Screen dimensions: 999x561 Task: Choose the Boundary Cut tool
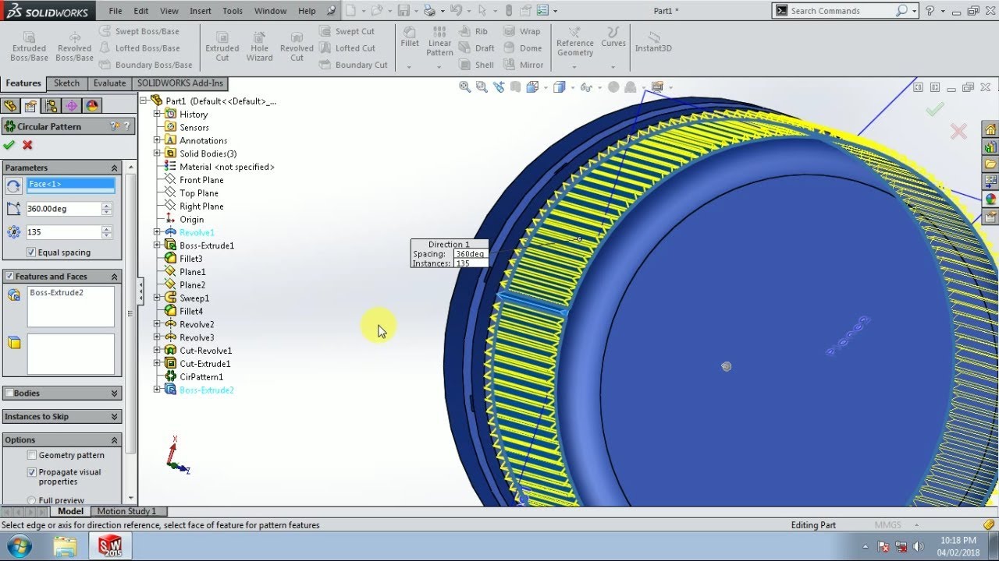354,65
